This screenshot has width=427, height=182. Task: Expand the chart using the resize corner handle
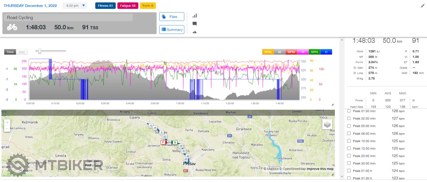click(x=333, y=104)
